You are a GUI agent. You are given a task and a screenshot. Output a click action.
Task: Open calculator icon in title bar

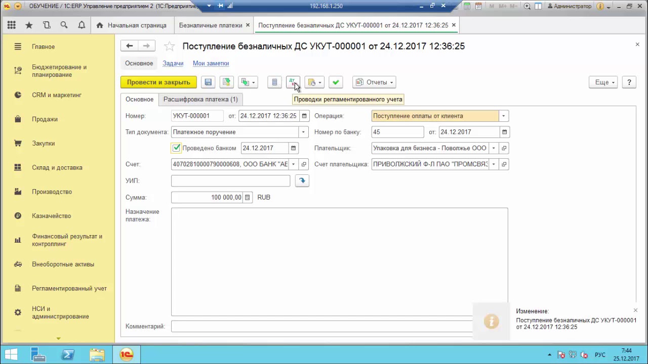coord(466,7)
